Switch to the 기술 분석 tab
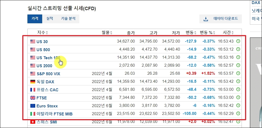262x128 pixels. click(x=68, y=19)
